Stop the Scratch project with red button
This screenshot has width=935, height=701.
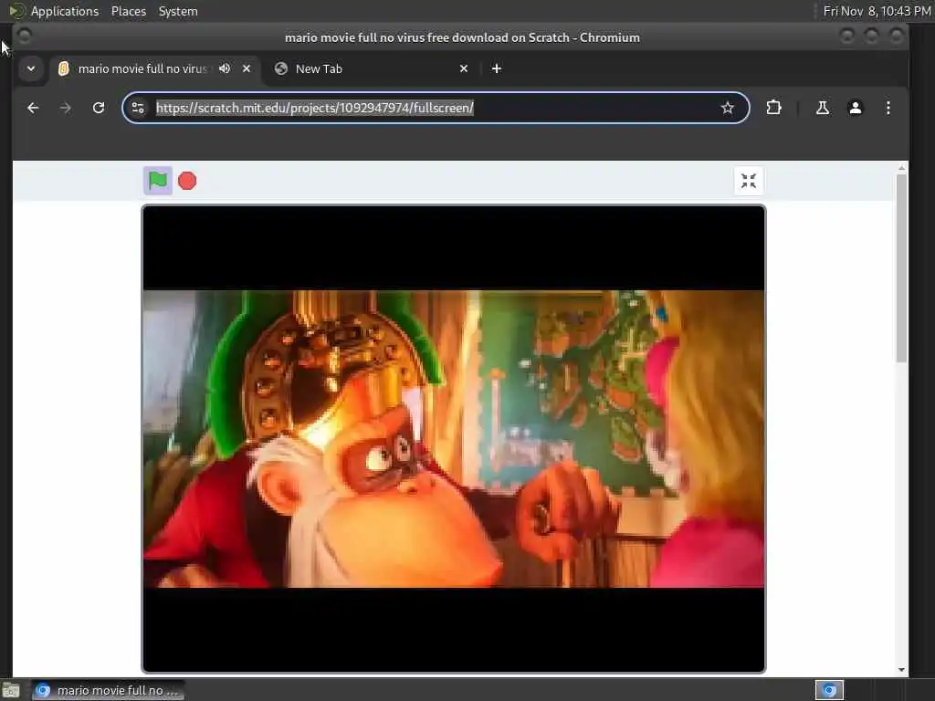[187, 181]
